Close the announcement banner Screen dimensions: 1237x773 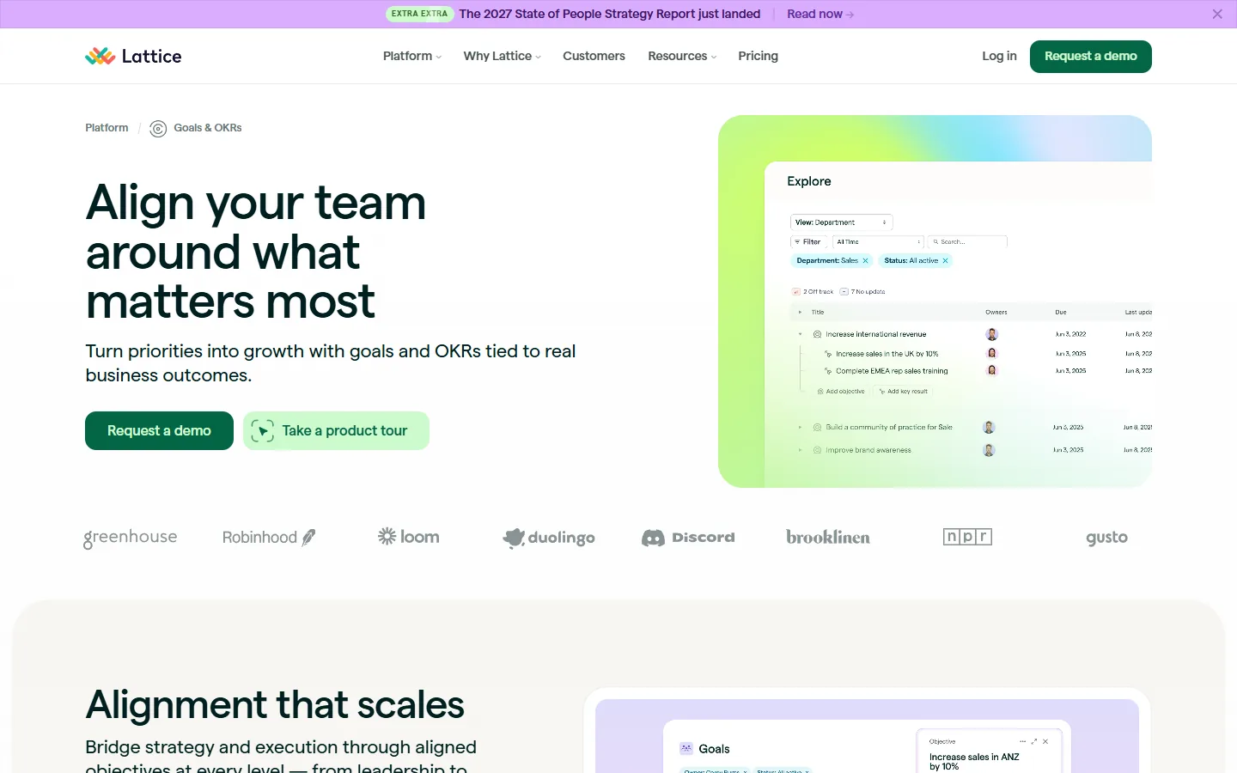point(1217,14)
